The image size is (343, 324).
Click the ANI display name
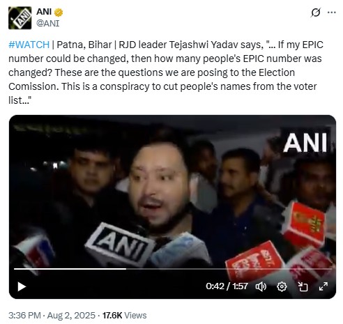pos(44,12)
